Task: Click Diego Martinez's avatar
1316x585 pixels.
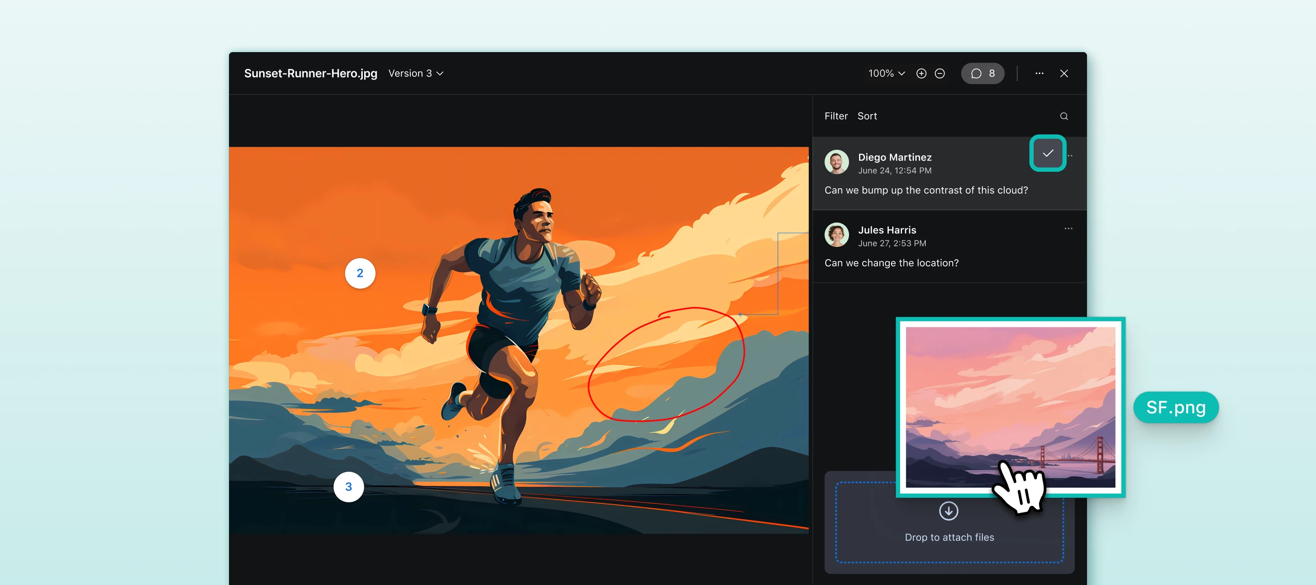Action: [837, 162]
